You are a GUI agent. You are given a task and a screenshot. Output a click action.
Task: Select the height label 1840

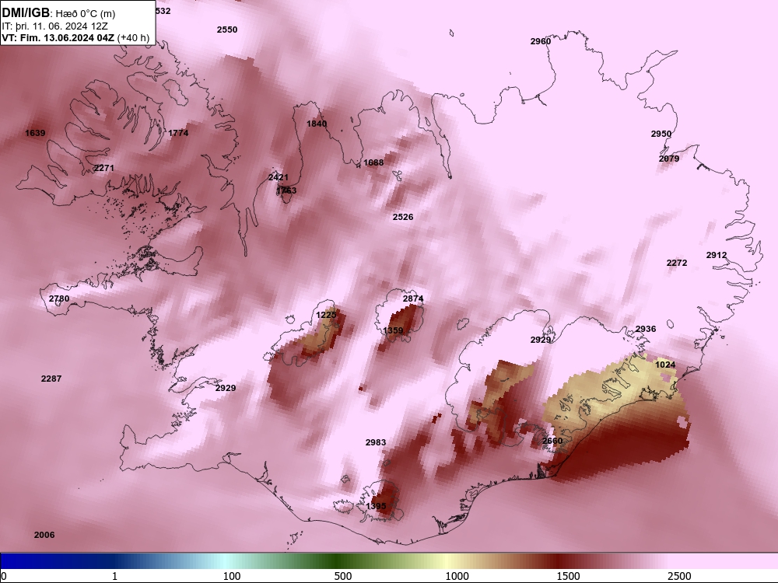pyautogui.click(x=317, y=124)
